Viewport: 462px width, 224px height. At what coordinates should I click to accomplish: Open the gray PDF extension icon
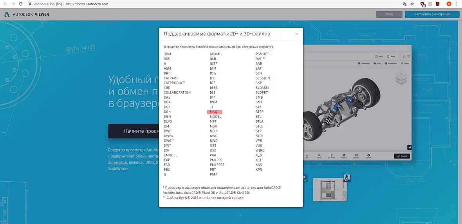click(430, 4)
